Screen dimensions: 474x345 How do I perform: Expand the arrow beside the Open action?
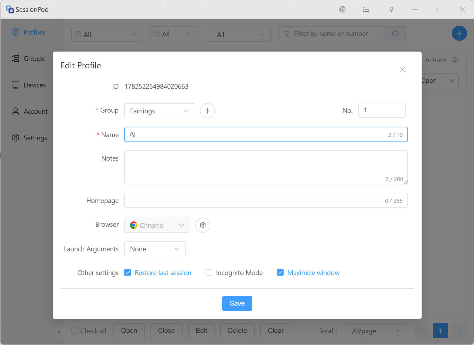[451, 81]
